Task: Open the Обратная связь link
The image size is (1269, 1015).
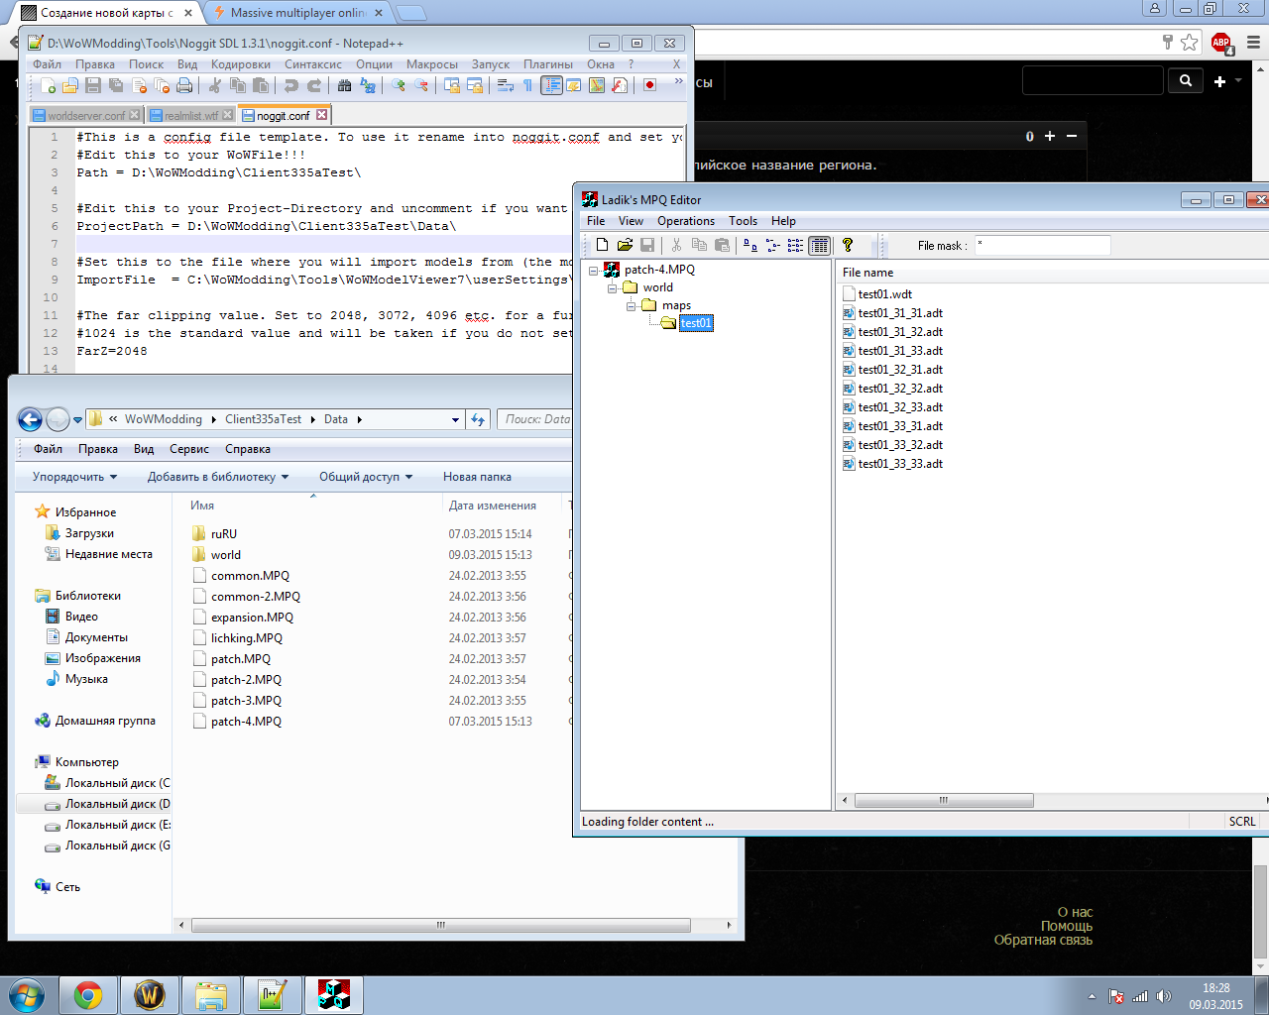Action: coord(1043,940)
